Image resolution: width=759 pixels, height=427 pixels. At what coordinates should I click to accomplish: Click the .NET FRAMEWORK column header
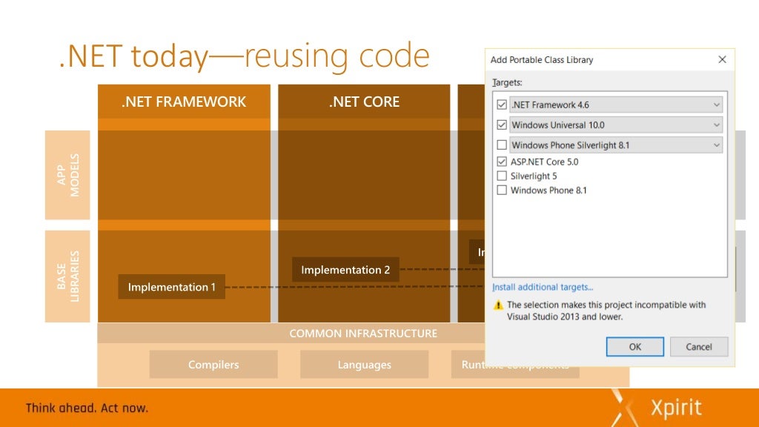click(x=184, y=102)
